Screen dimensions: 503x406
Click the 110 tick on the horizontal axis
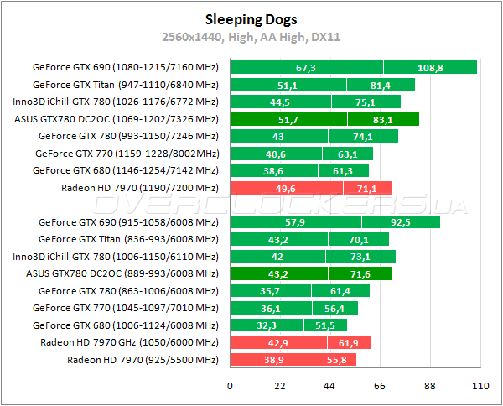(x=480, y=385)
